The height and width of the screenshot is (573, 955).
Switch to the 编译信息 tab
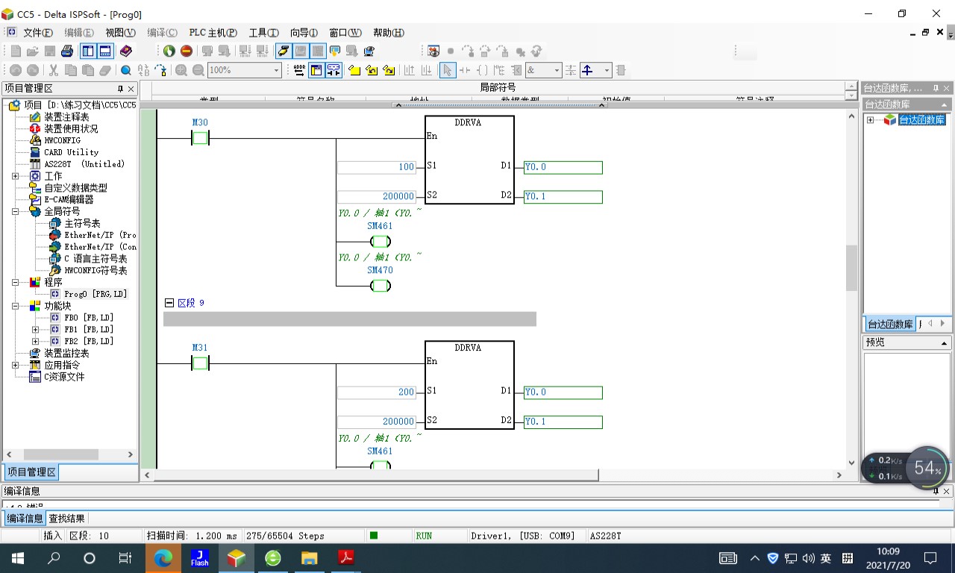[x=25, y=519]
